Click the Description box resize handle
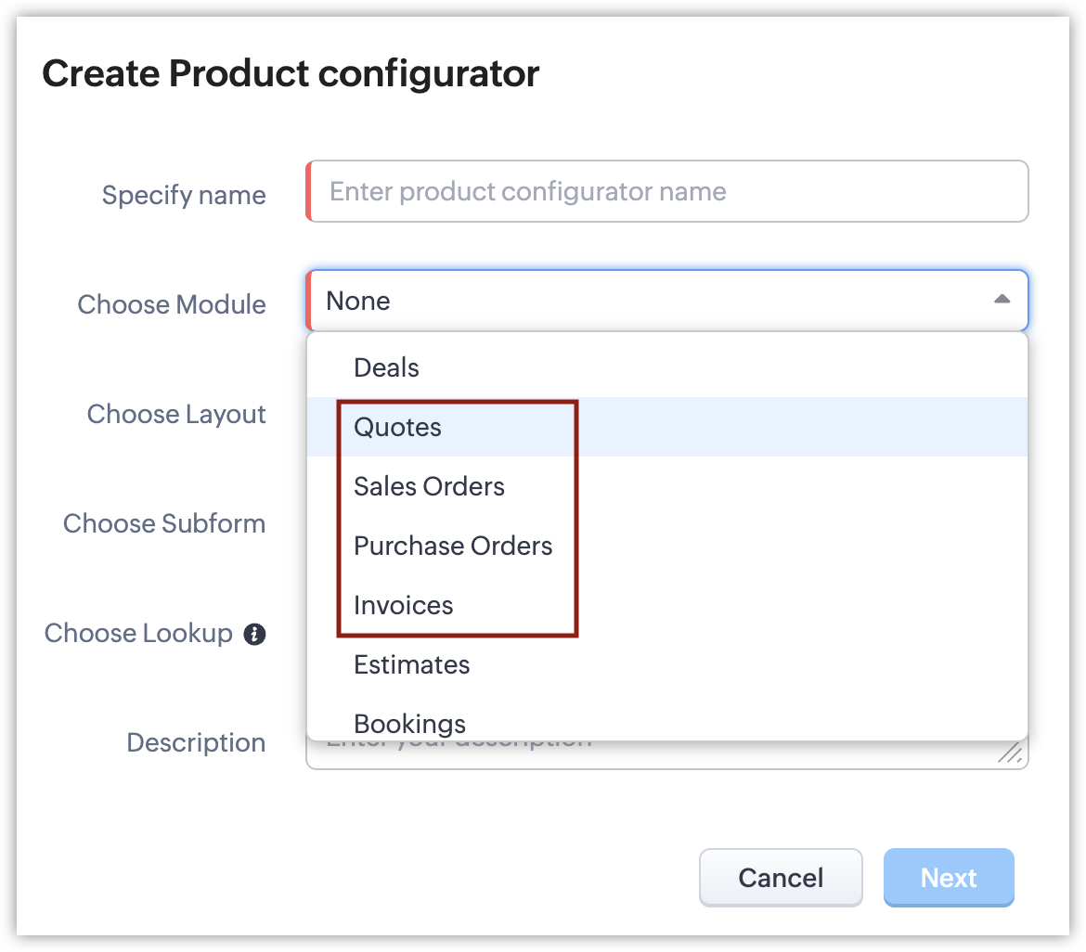The image size is (1086, 952). click(1010, 753)
